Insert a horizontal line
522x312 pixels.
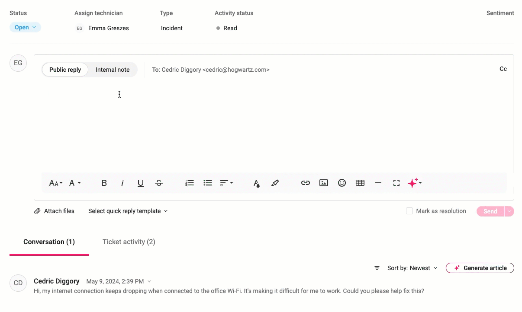pyautogui.click(x=378, y=183)
